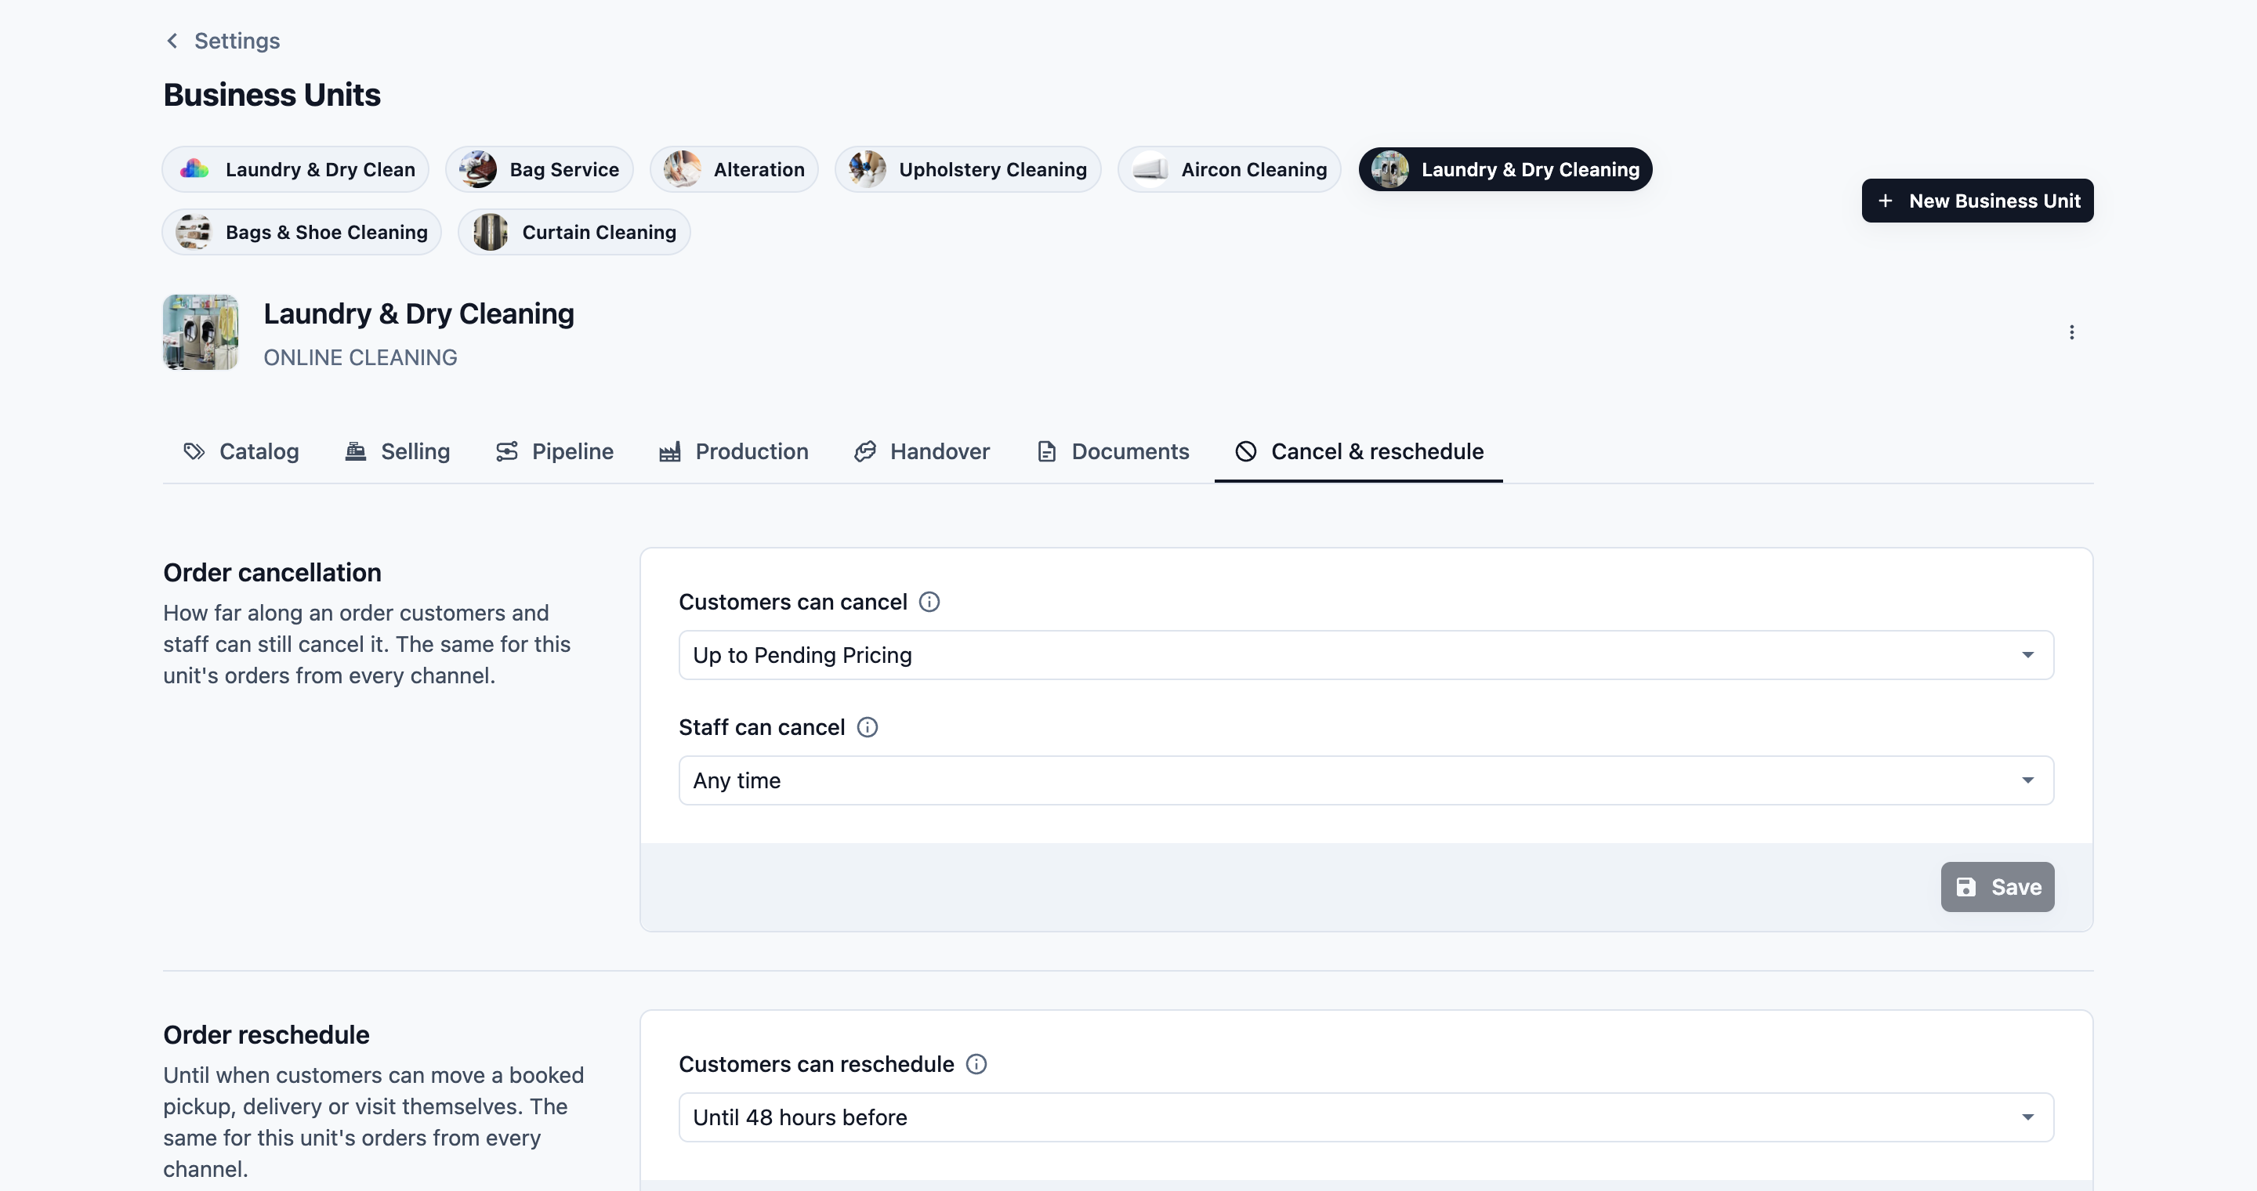This screenshot has width=2257, height=1191.
Task: Click the plus icon on New Business Unit
Action: click(1885, 201)
